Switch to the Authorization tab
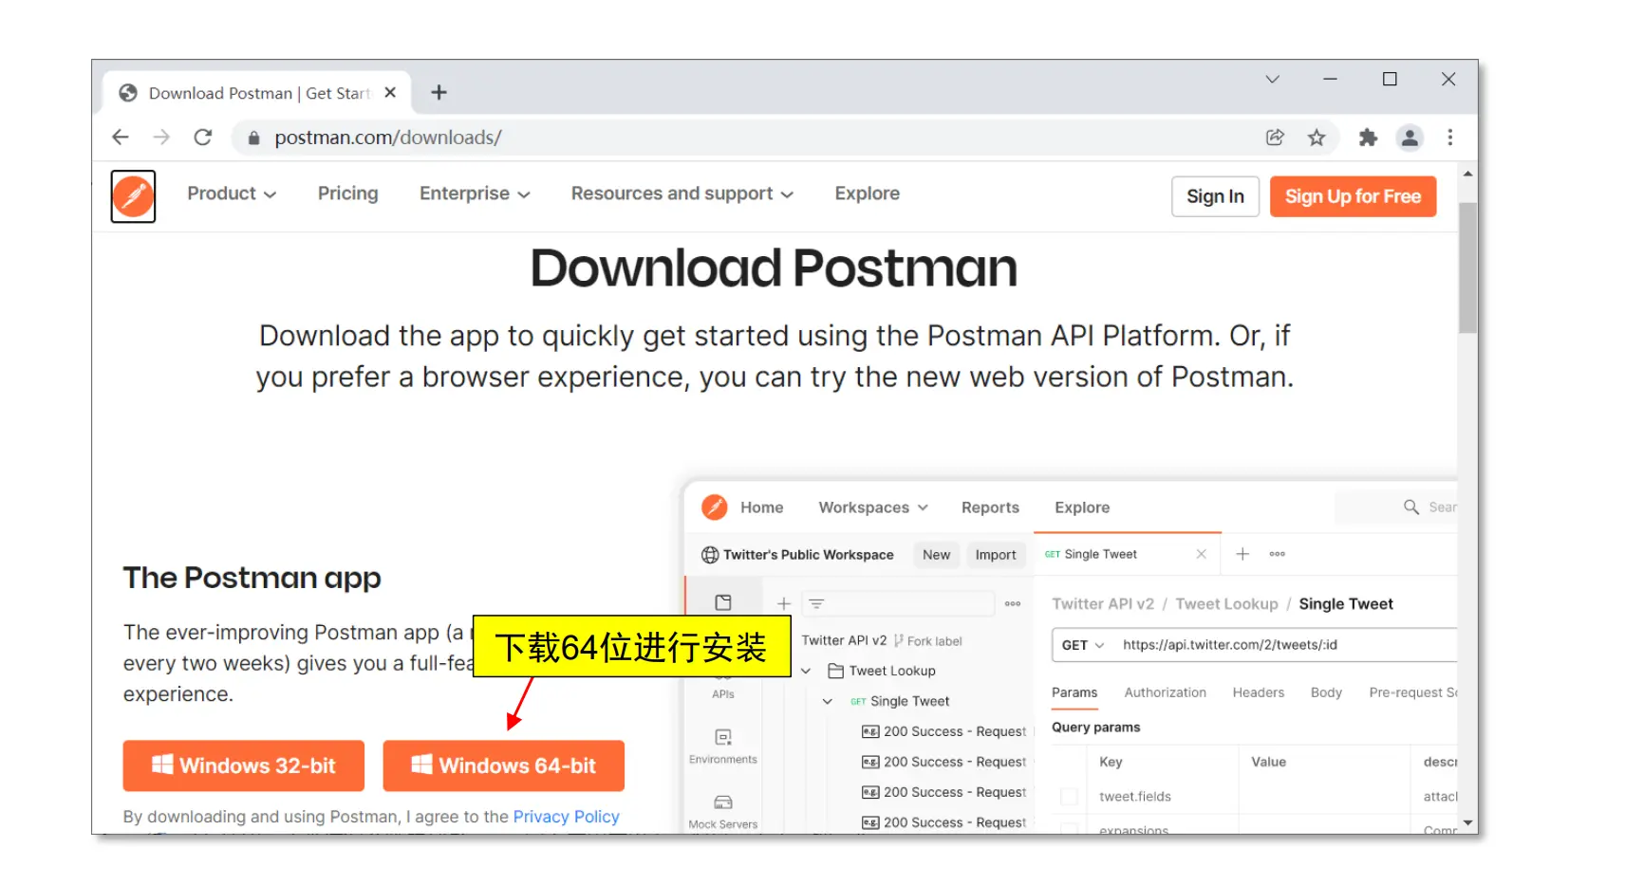The height and width of the screenshot is (885, 1625). coord(1165,692)
